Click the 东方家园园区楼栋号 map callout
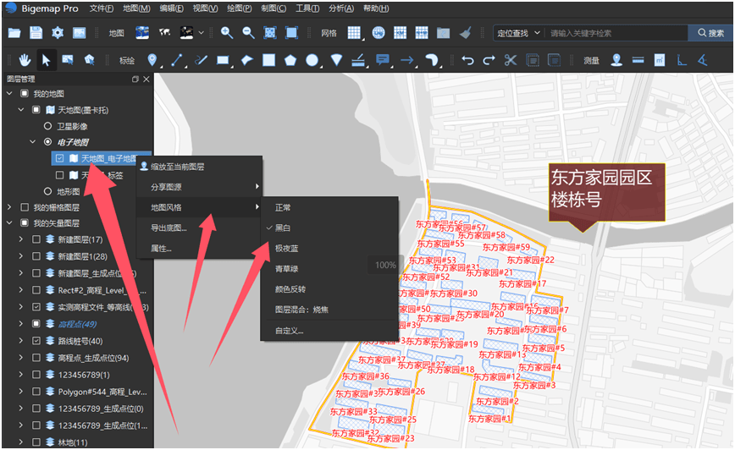This screenshot has height=450, width=735. [606, 192]
